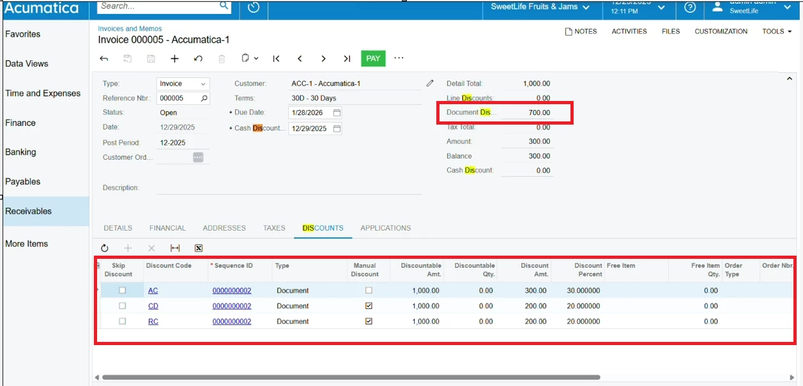The image size is (803, 386).
Task: Click the add row plus icon in grid
Action: (128, 248)
